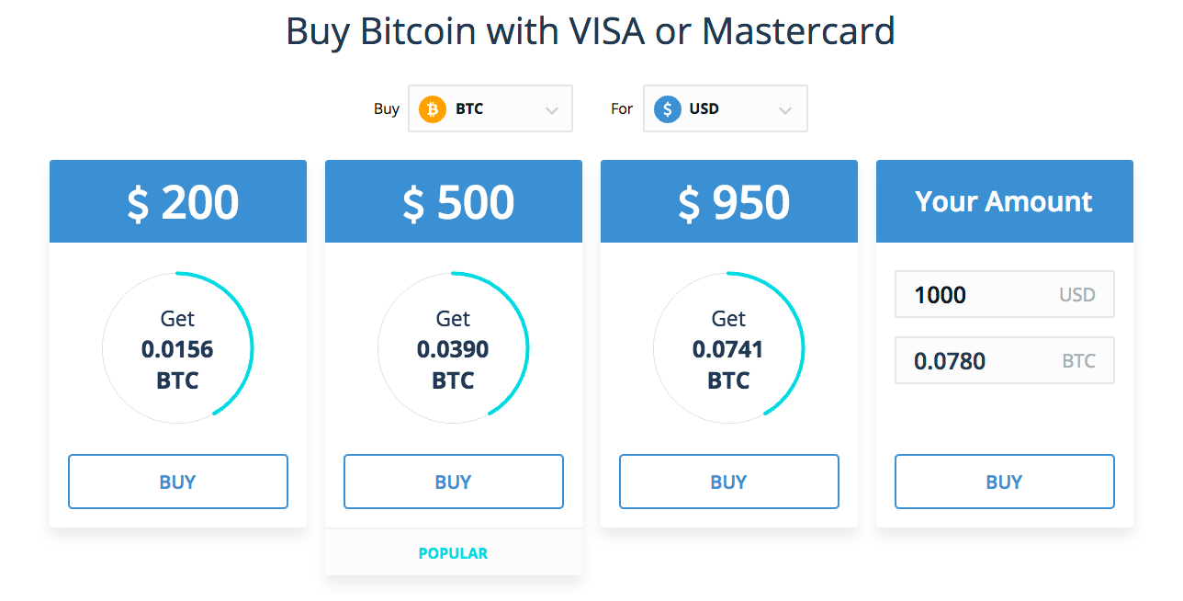Image resolution: width=1183 pixels, height=601 pixels.
Task: Expand the USD dropdown chevron arrow
Action: [784, 110]
